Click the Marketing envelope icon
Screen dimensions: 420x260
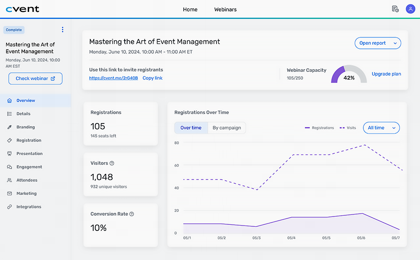coord(9,193)
